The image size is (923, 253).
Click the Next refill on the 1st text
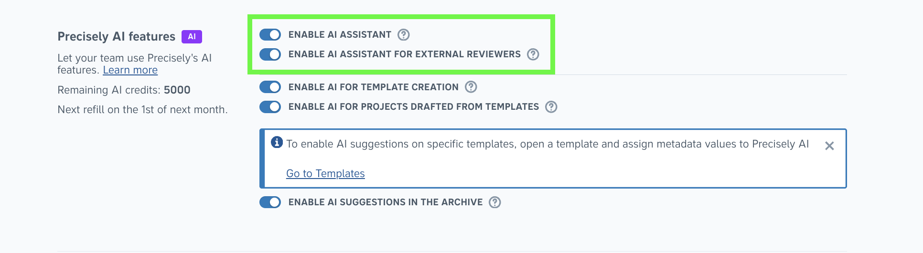[x=142, y=110]
